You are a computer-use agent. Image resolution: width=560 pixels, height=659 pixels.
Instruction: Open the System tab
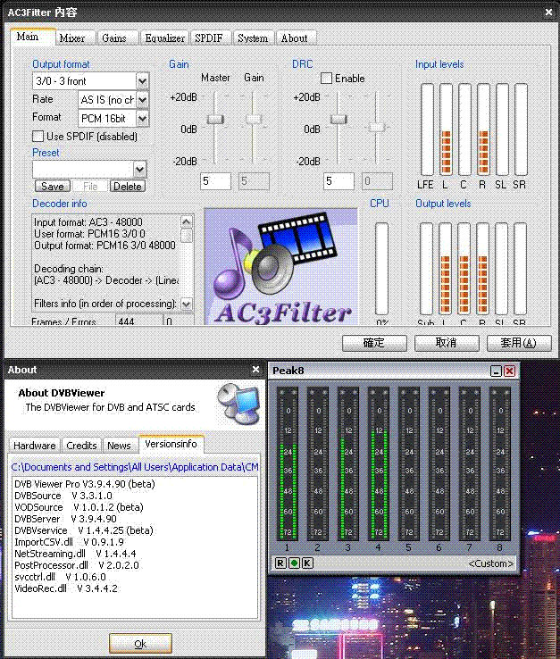pyautogui.click(x=252, y=38)
